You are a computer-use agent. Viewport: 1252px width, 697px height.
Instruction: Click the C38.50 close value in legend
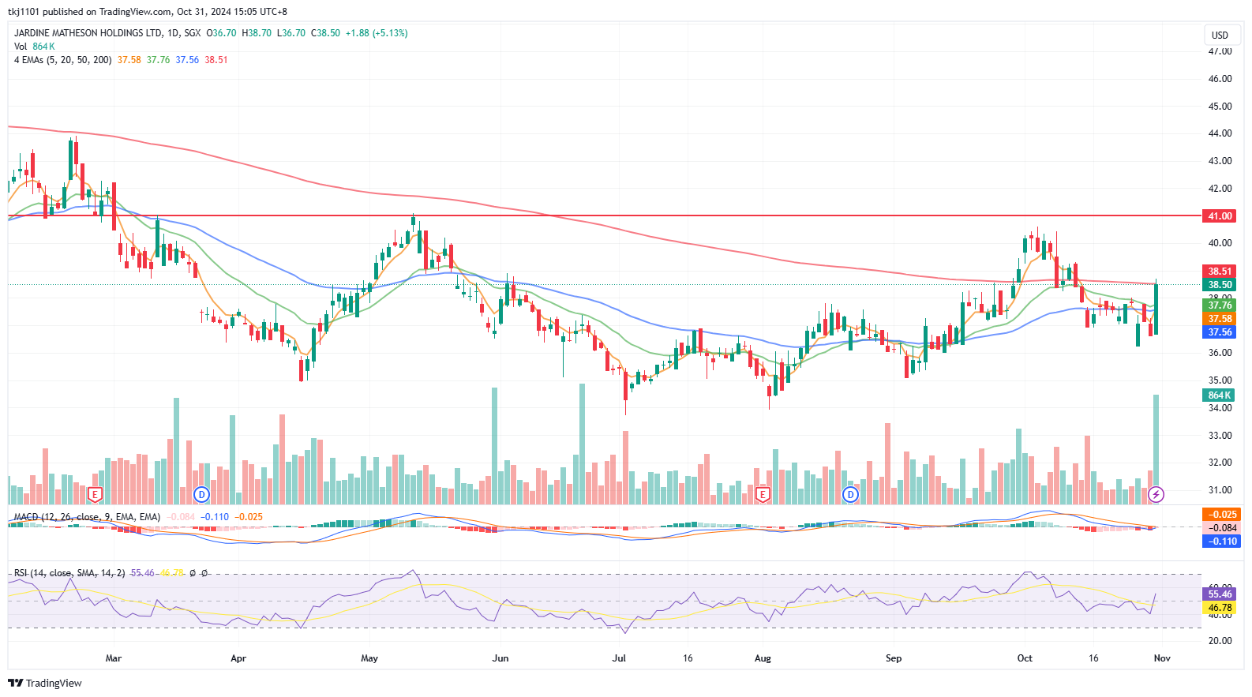tap(325, 33)
